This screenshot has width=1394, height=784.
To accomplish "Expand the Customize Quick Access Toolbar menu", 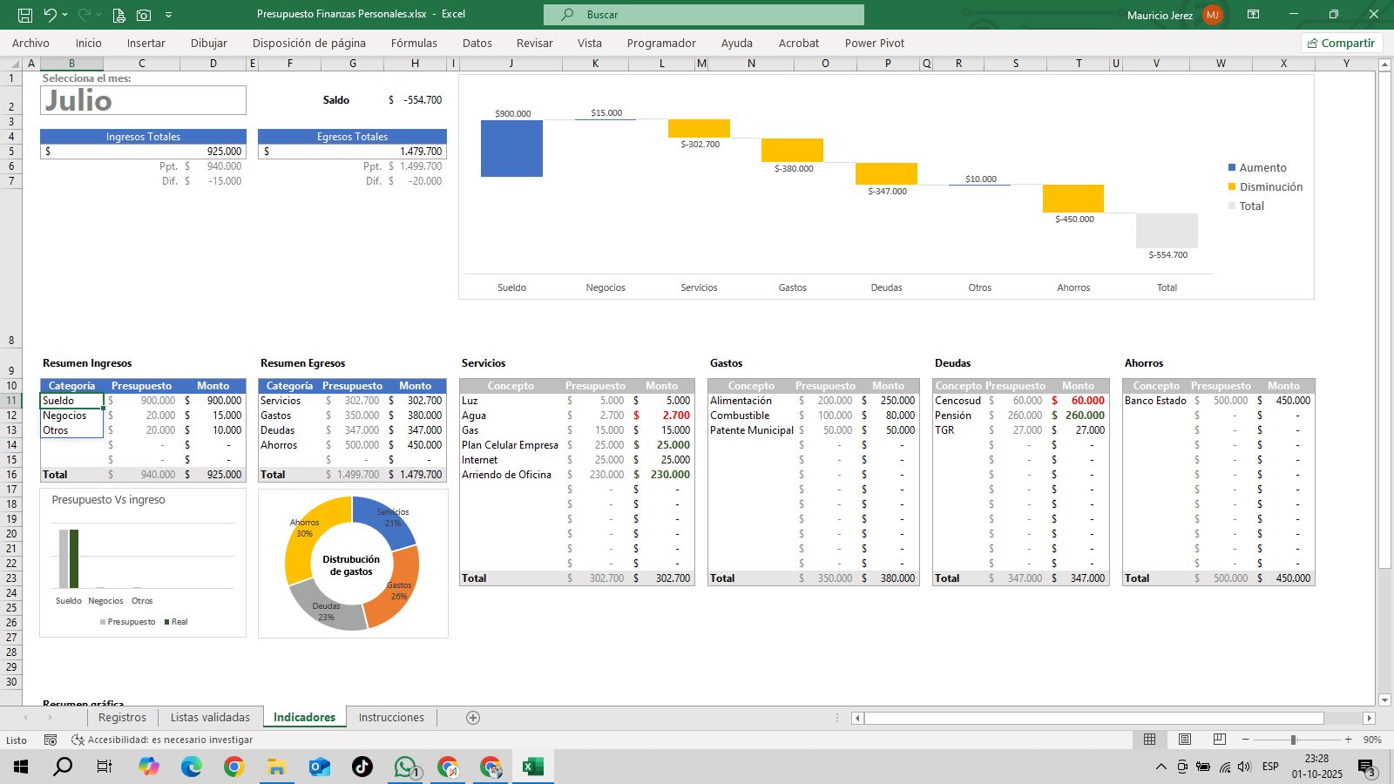I will tap(168, 15).
